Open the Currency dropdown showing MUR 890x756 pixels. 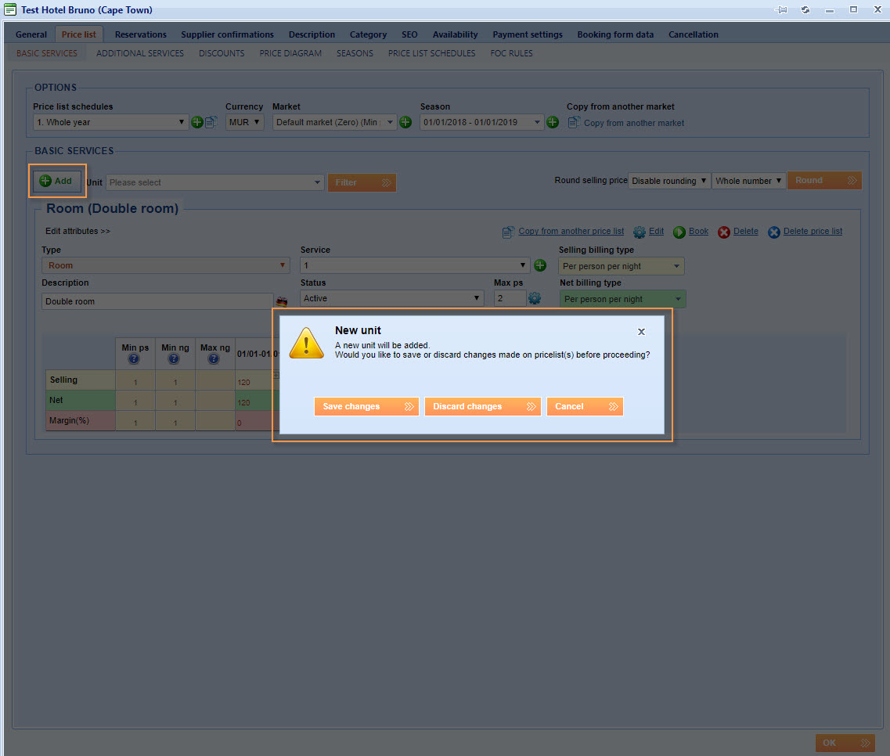click(245, 122)
